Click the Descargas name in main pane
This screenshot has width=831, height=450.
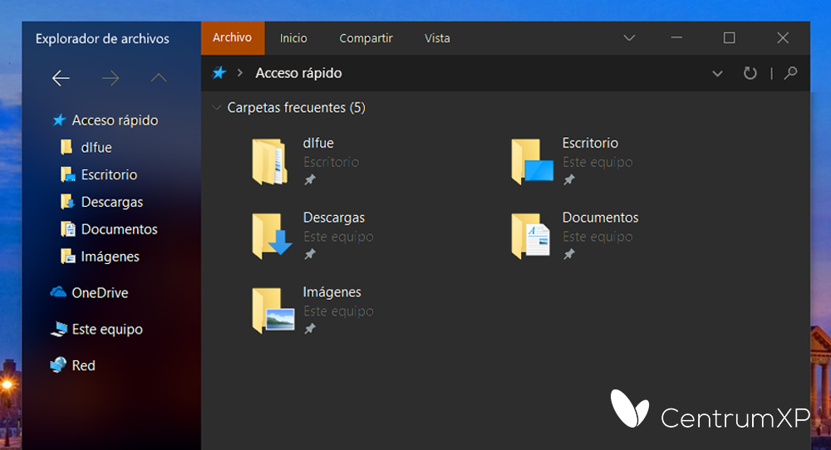pos(334,218)
